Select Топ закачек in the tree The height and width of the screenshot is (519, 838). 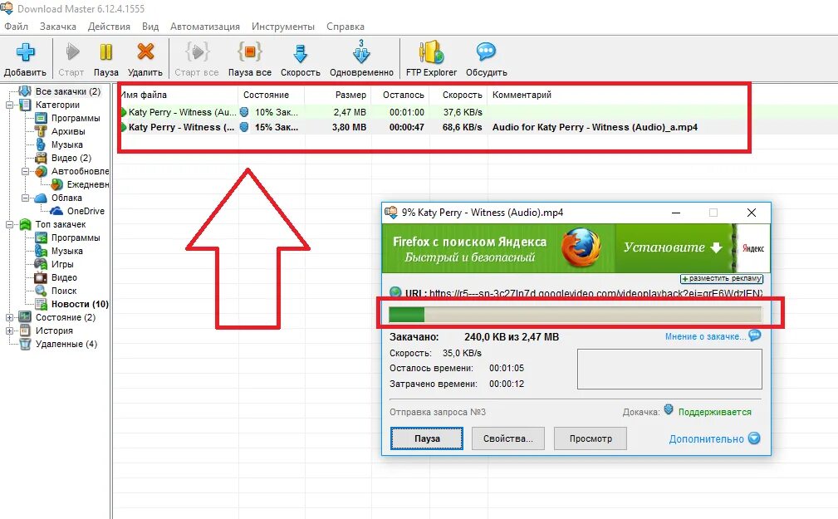[61, 224]
